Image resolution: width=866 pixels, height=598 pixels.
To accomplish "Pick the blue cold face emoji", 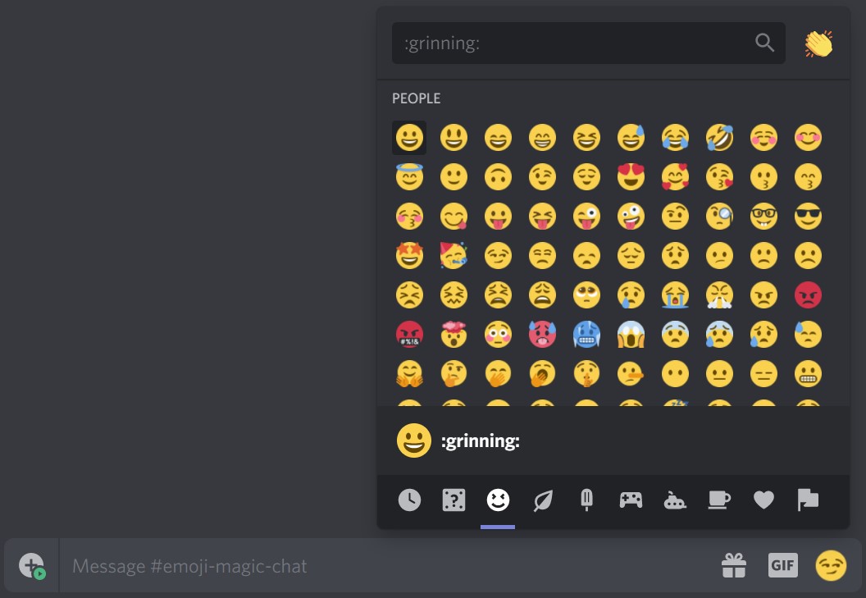I will tap(586, 335).
